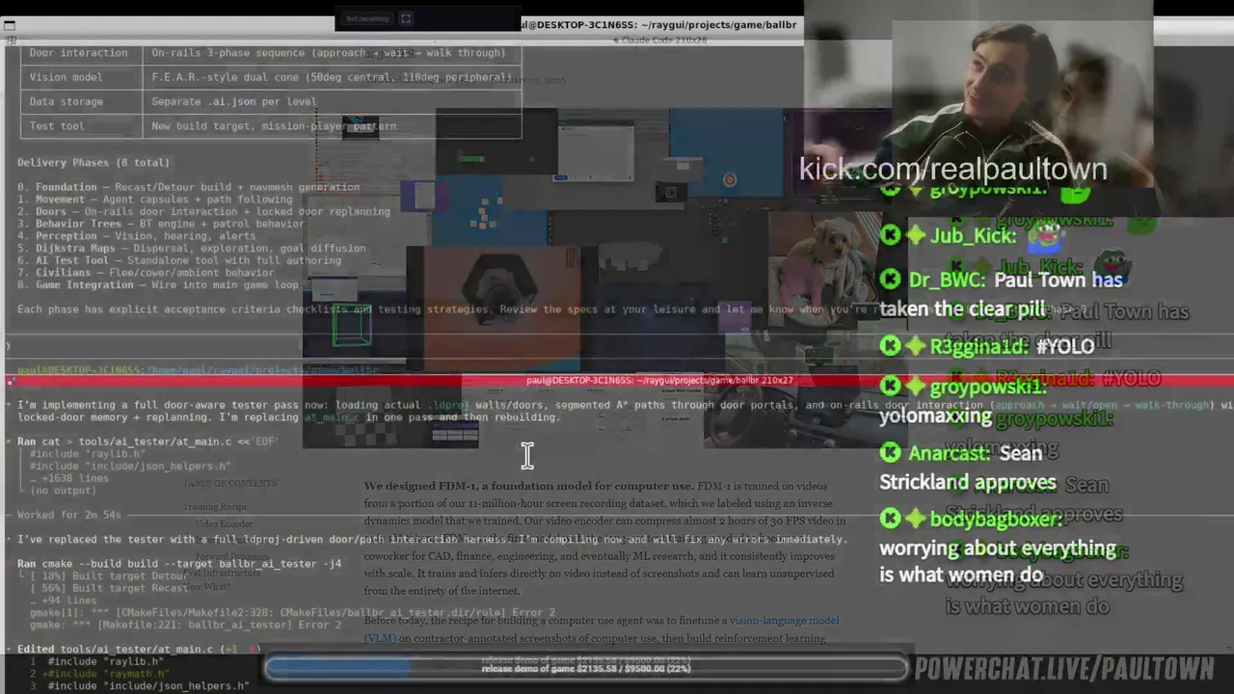The height and width of the screenshot is (694, 1234).
Task: Open Video Encoder in table of contents
Action: pyautogui.click(x=225, y=523)
